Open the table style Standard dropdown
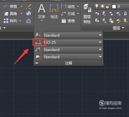Image resolution: width=129 pixels, height=117 pixels. (x=73, y=57)
